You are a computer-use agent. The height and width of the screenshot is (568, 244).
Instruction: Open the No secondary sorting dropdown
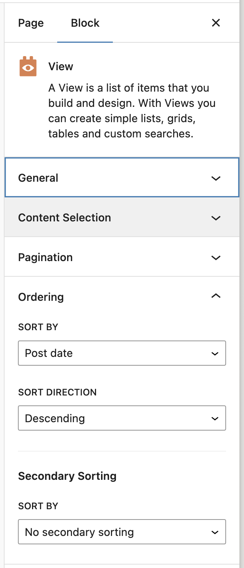[122, 532]
